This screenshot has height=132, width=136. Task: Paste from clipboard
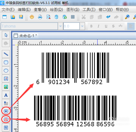[x=100, y=17]
